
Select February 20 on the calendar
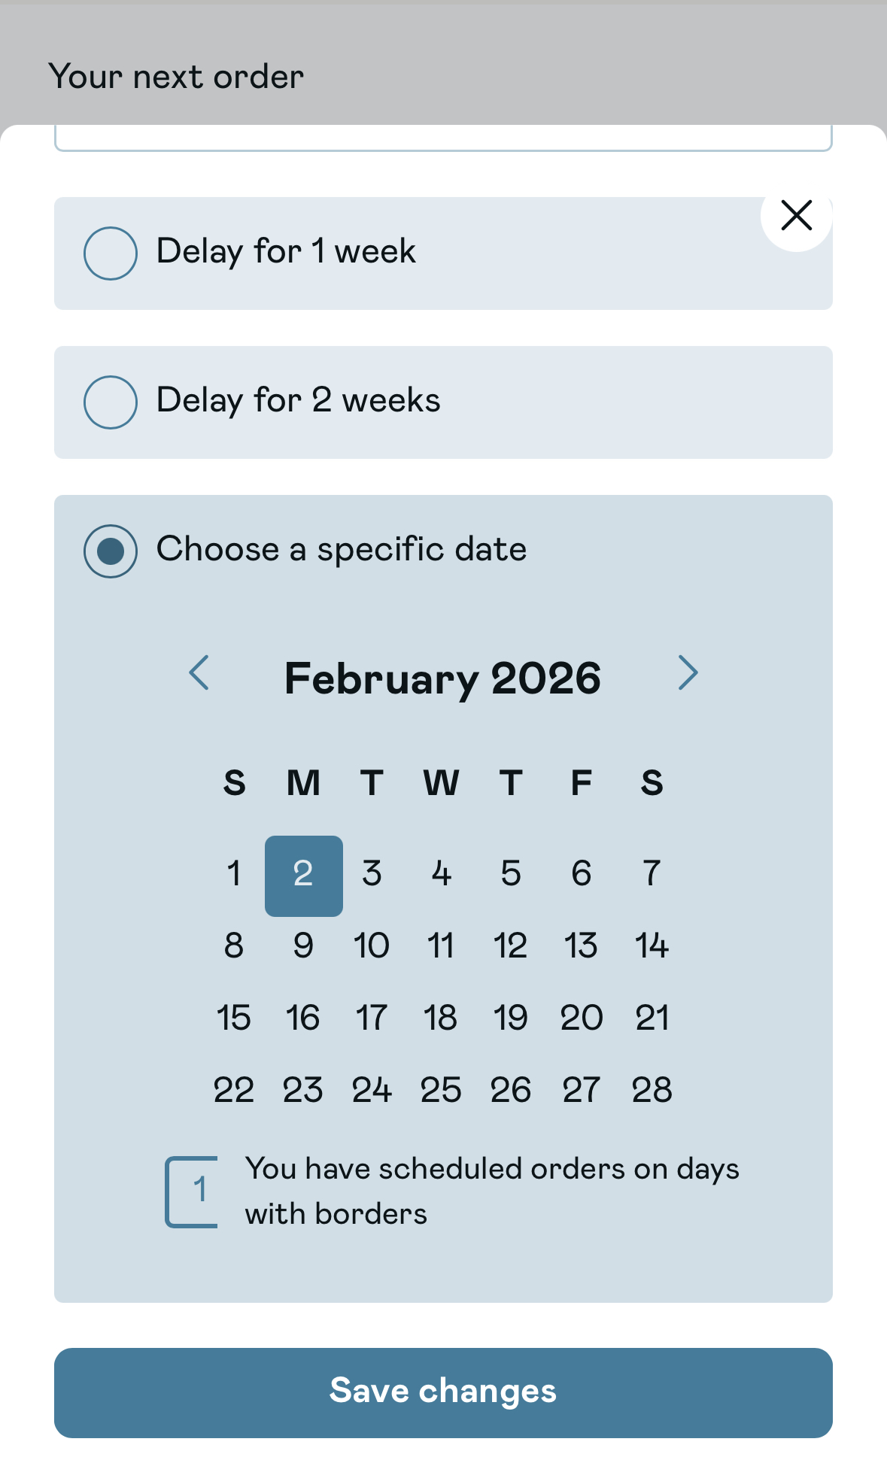tap(582, 1018)
